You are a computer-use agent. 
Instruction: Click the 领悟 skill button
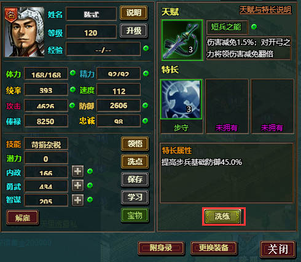point(135,144)
